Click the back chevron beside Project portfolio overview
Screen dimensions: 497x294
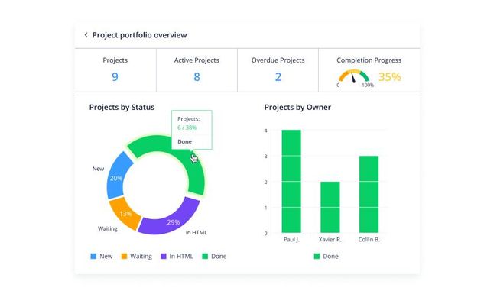point(86,35)
